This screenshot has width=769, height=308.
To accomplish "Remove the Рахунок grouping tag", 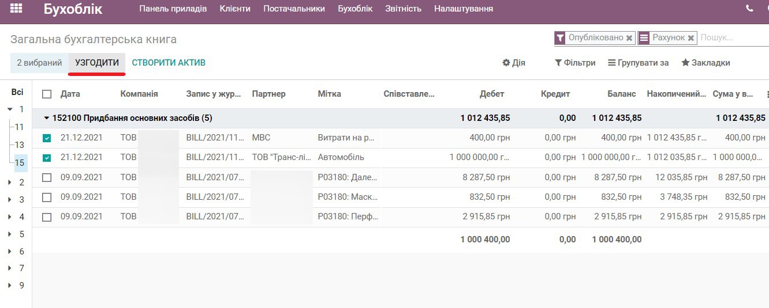I will [690, 38].
